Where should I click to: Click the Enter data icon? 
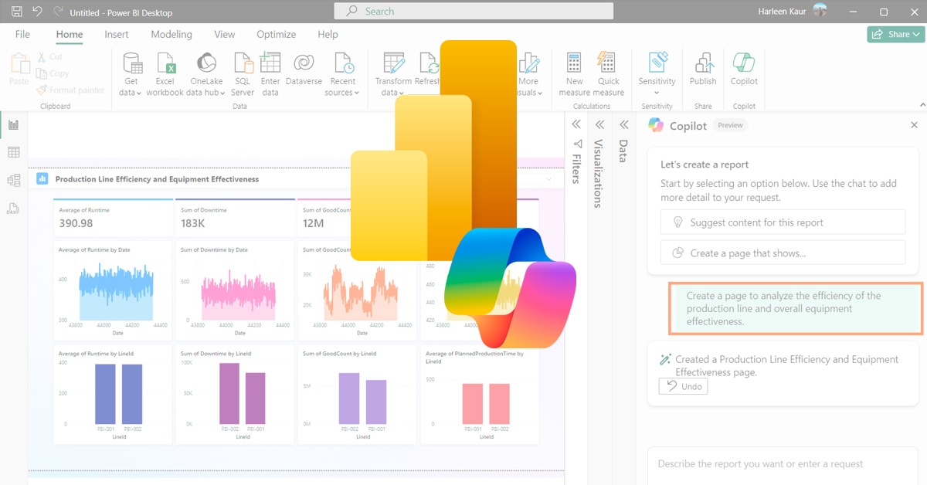[x=270, y=63]
